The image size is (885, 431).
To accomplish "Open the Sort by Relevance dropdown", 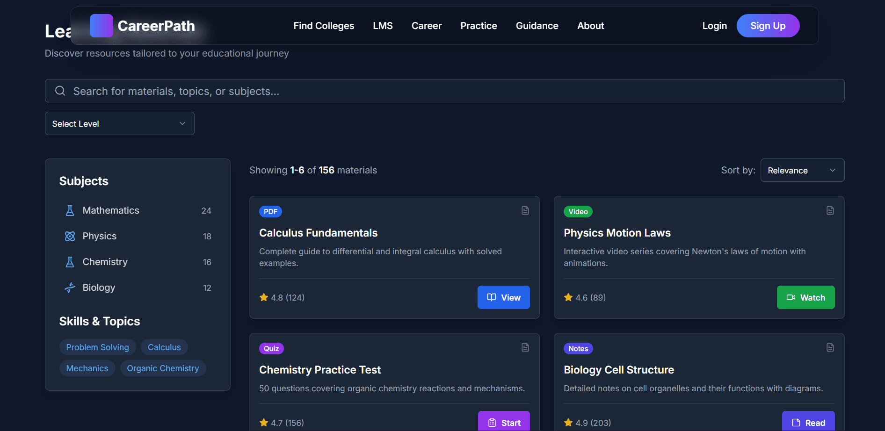I will 802,170.
